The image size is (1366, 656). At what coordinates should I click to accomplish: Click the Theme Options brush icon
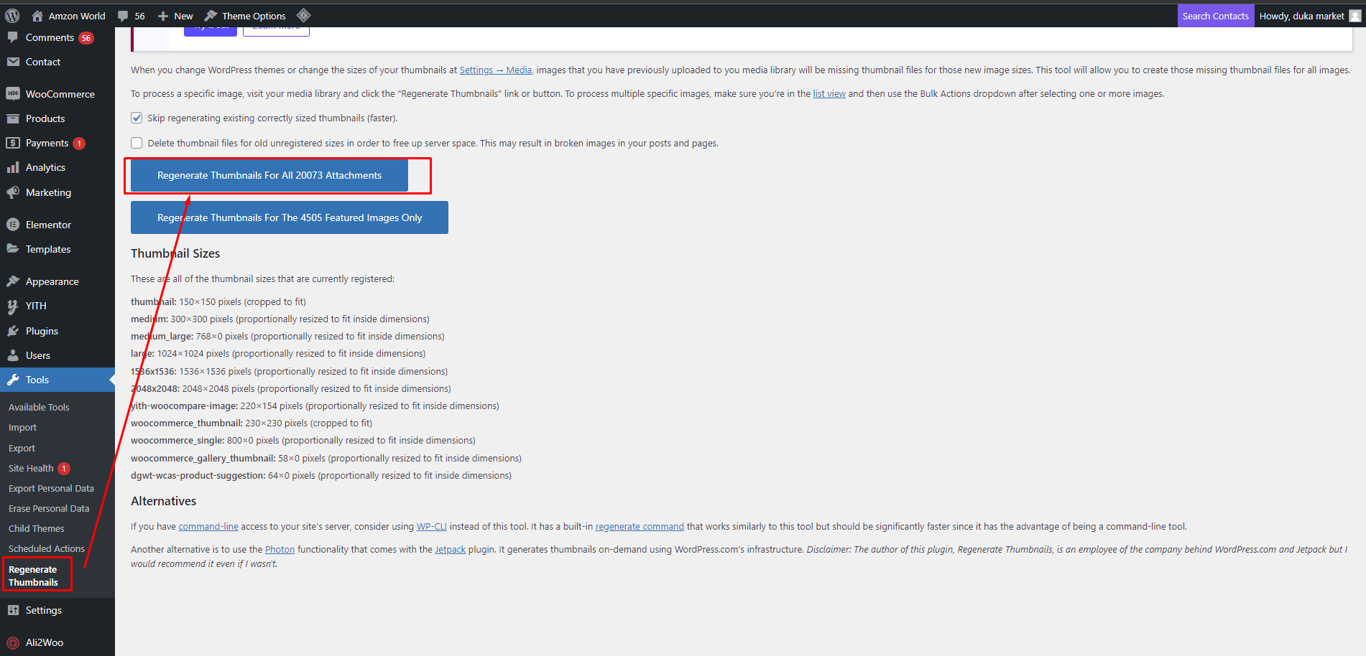211,16
